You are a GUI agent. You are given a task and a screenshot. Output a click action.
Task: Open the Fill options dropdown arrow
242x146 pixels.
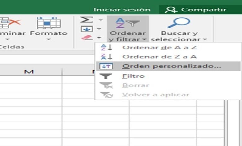pos(100,29)
